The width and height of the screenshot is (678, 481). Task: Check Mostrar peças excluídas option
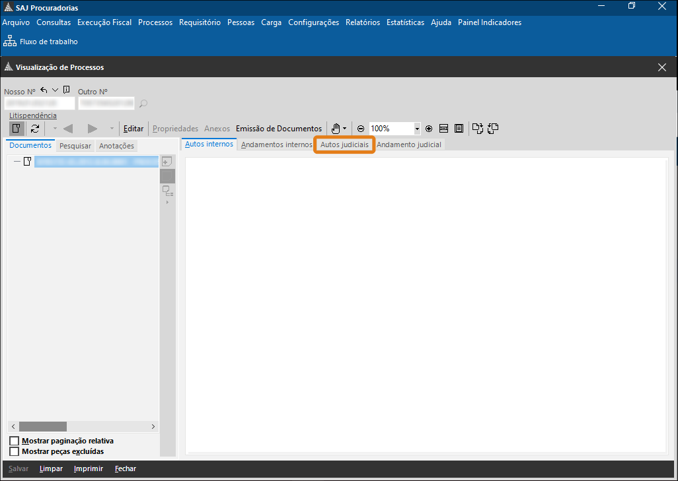point(15,451)
